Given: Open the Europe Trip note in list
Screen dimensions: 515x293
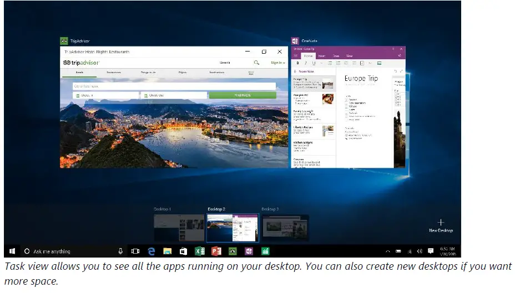Looking at the screenshot, I should pos(314,84).
